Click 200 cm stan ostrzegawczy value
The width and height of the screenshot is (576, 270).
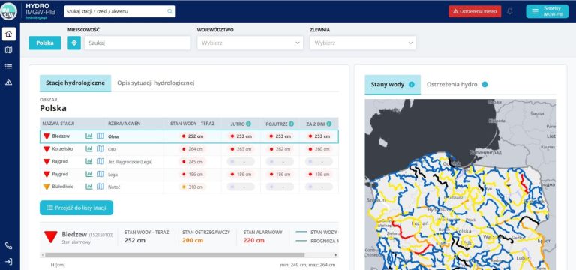(x=193, y=240)
